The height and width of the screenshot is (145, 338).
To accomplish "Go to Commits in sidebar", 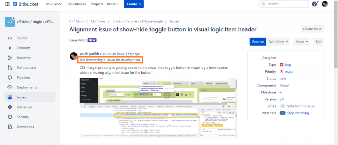I will pos(23,48).
